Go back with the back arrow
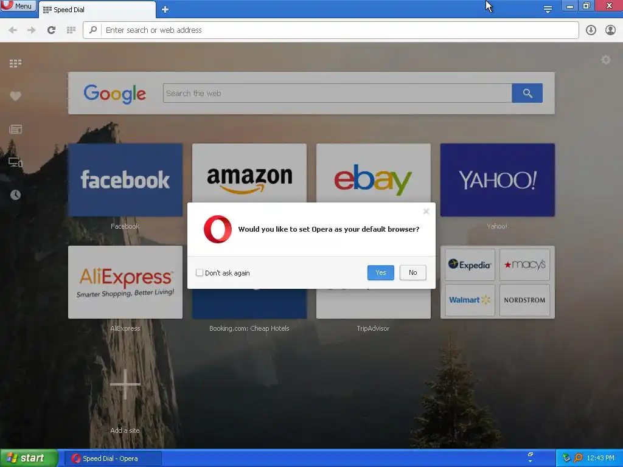This screenshot has width=623, height=467. (x=13, y=30)
